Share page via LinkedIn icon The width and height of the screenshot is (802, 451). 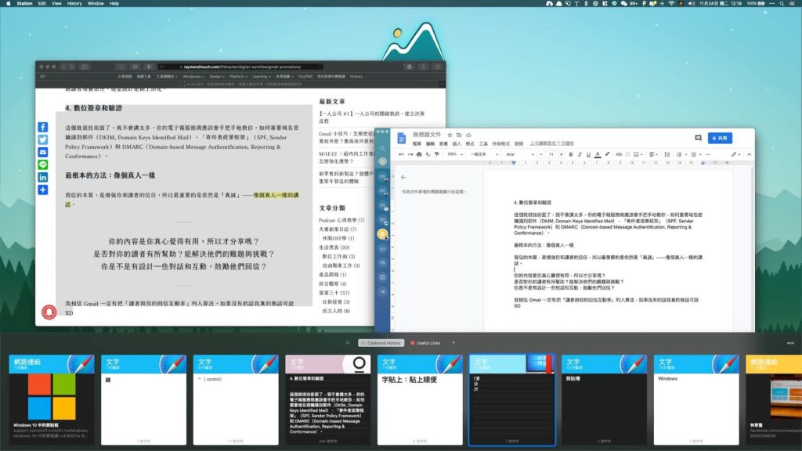(43, 177)
